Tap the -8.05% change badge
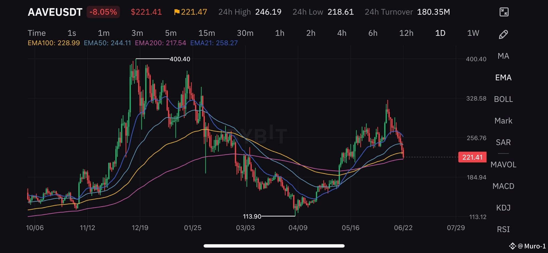548x253 pixels. (x=103, y=12)
